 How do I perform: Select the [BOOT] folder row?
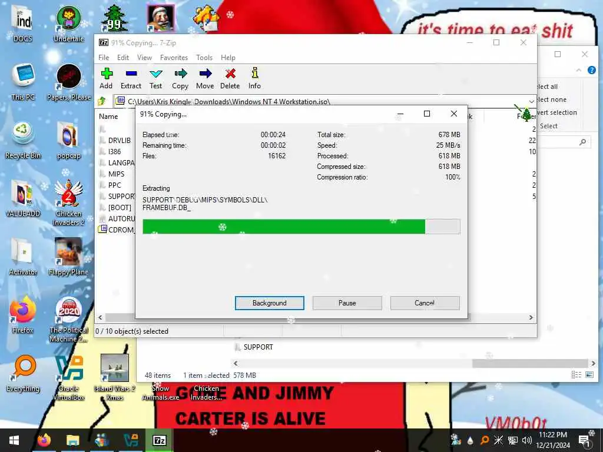117,208
